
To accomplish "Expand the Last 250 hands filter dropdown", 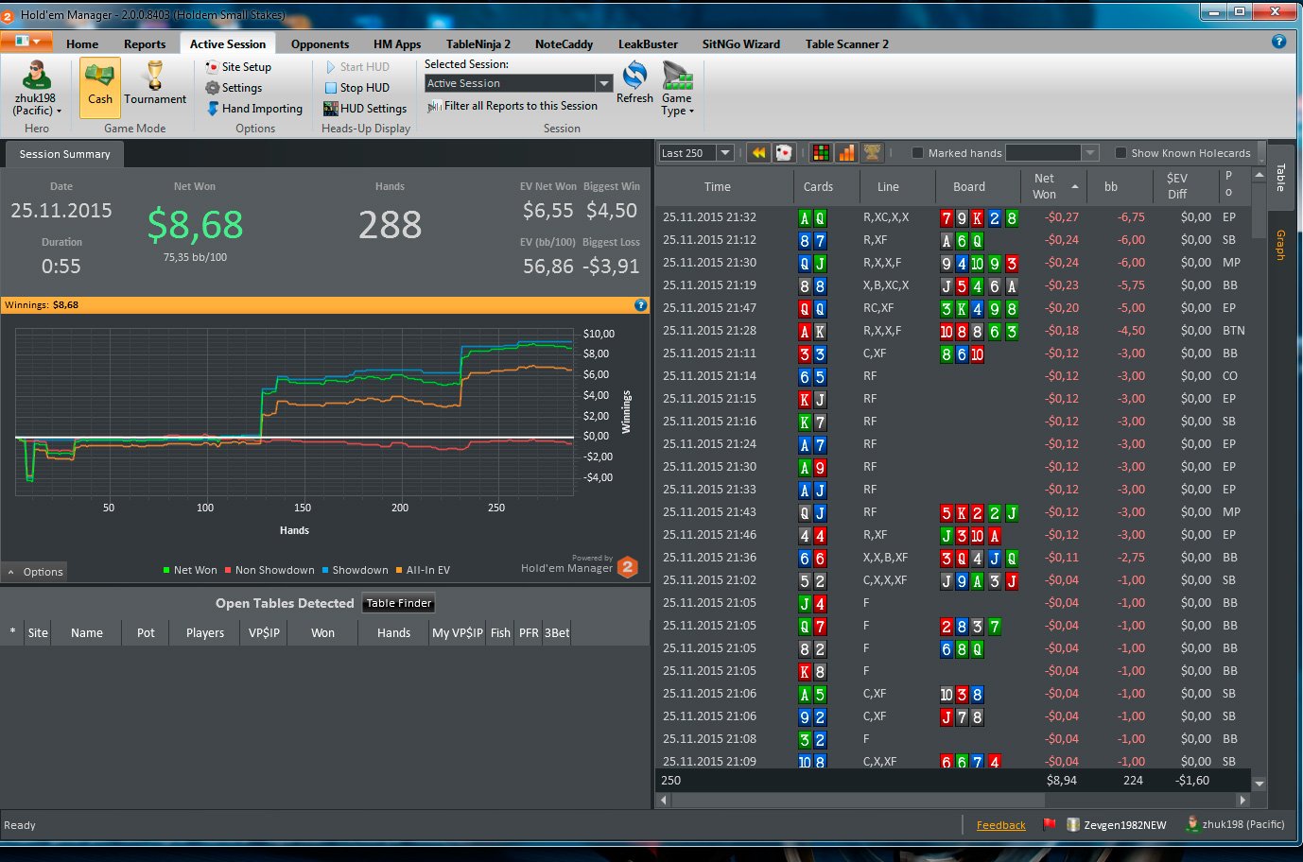I will (x=725, y=153).
